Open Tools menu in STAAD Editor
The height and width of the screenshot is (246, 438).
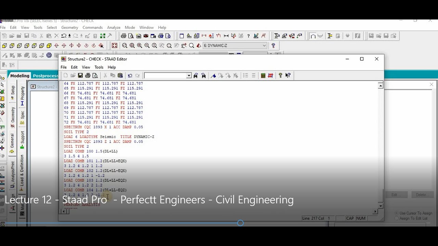99,67
